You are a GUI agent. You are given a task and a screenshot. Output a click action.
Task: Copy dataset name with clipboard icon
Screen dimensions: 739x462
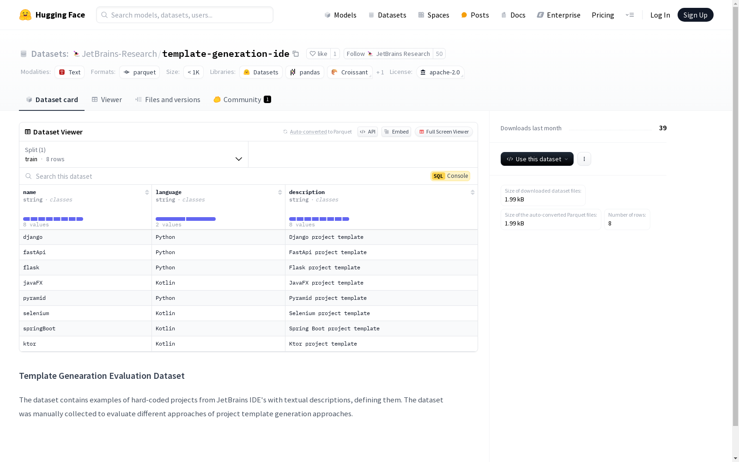(296, 54)
